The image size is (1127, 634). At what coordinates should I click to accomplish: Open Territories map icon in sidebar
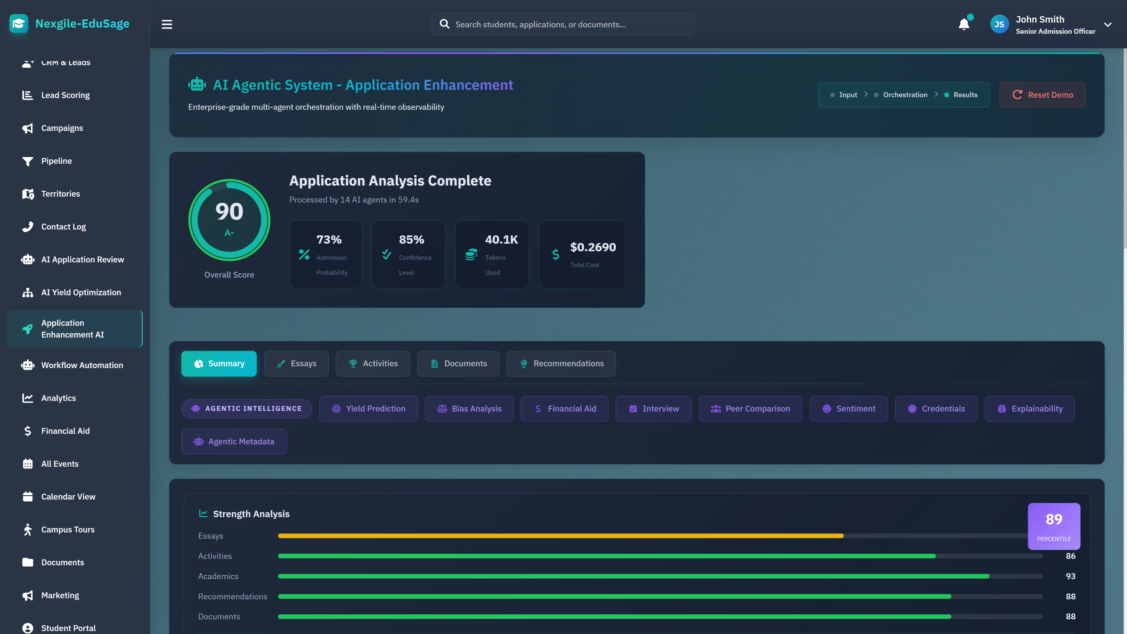tap(28, 194)
